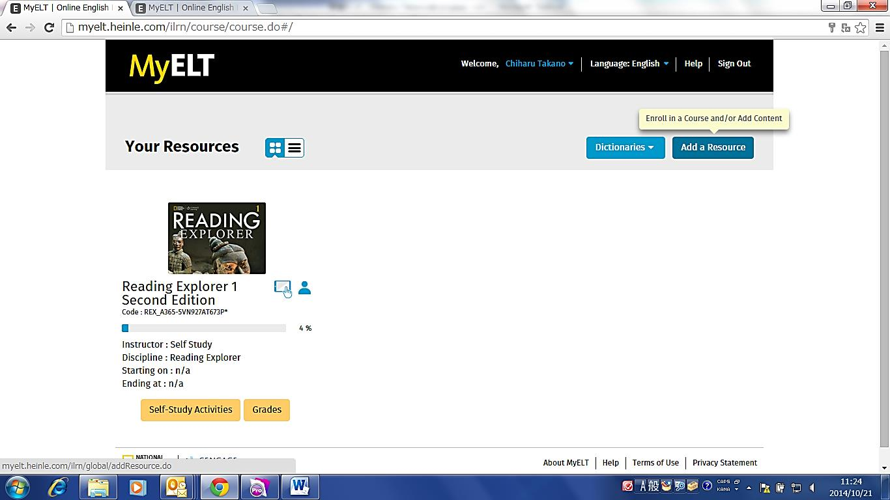Open Windows Media Player from taskbar

pyautogui.click(x=137, y=487)
